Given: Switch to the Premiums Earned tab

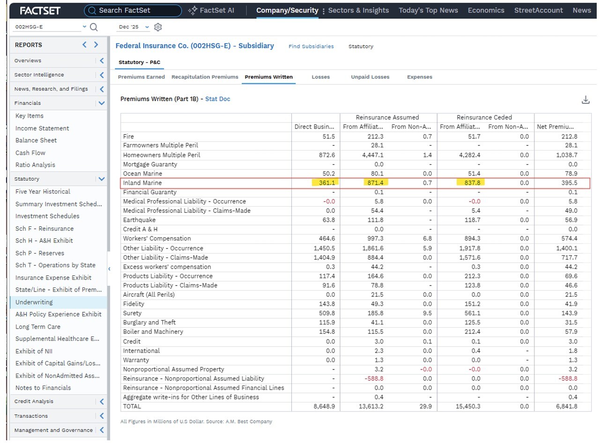Looking at the screenshot, I should [141, 77].
